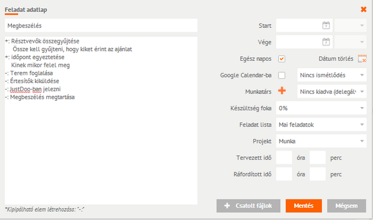This screenshot has width=373, height=220.
Task: Click the Tervezett idő óra field
Action: pyautogui.click(x=284, y=157)
